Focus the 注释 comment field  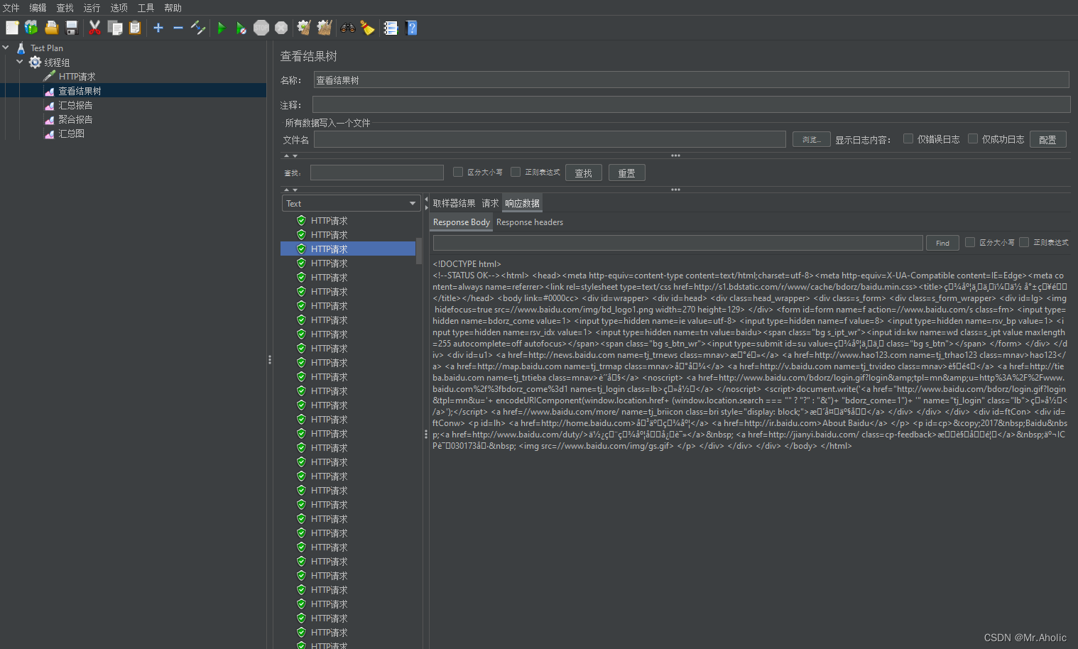(691, 104)
